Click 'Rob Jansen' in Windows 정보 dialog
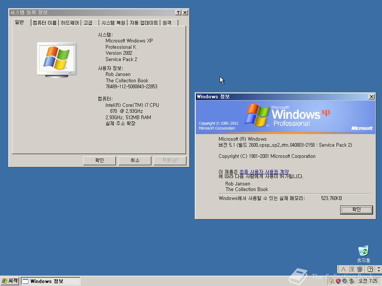 [238, 184]
